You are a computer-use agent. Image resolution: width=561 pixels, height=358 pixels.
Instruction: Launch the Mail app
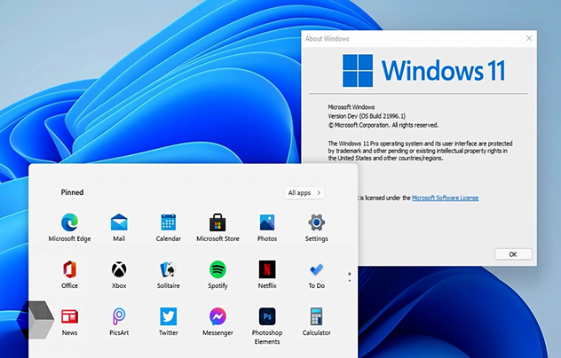(119, 222)
